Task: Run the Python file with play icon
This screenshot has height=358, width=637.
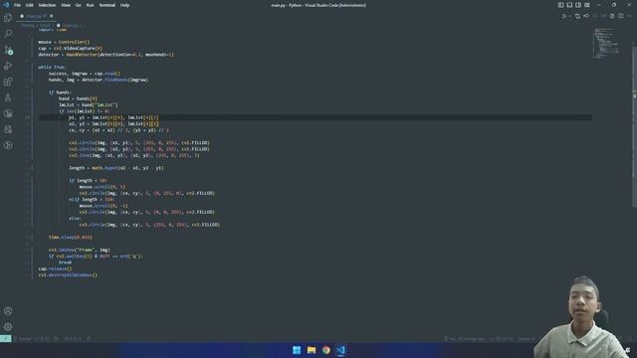Action: click(x=564, y=16)
